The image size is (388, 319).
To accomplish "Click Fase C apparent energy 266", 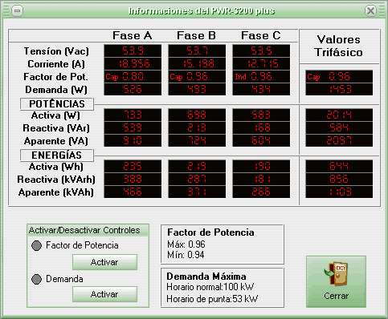I will [261, 192].
